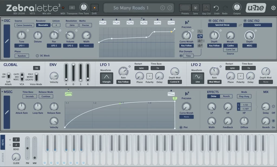The height and width of the screenshot is (167, 277).
Task: Click the Redo arrow icon
Action: (225, 8)
